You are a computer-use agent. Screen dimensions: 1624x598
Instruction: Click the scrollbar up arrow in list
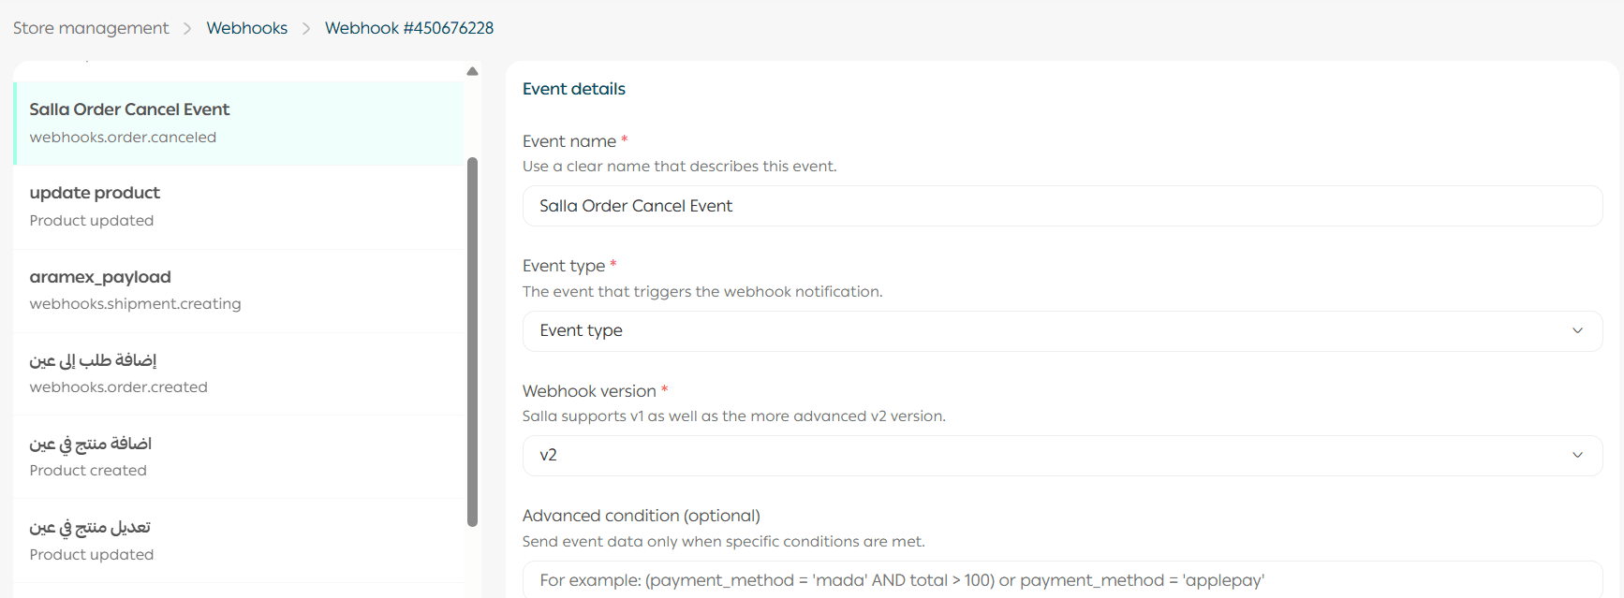[x=472, y=71]
